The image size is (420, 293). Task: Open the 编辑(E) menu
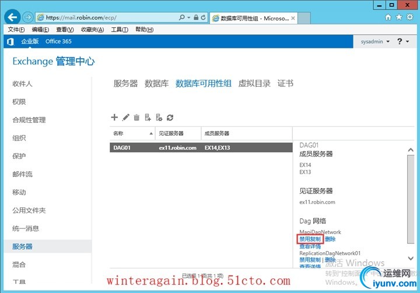[x=40, y=30]
